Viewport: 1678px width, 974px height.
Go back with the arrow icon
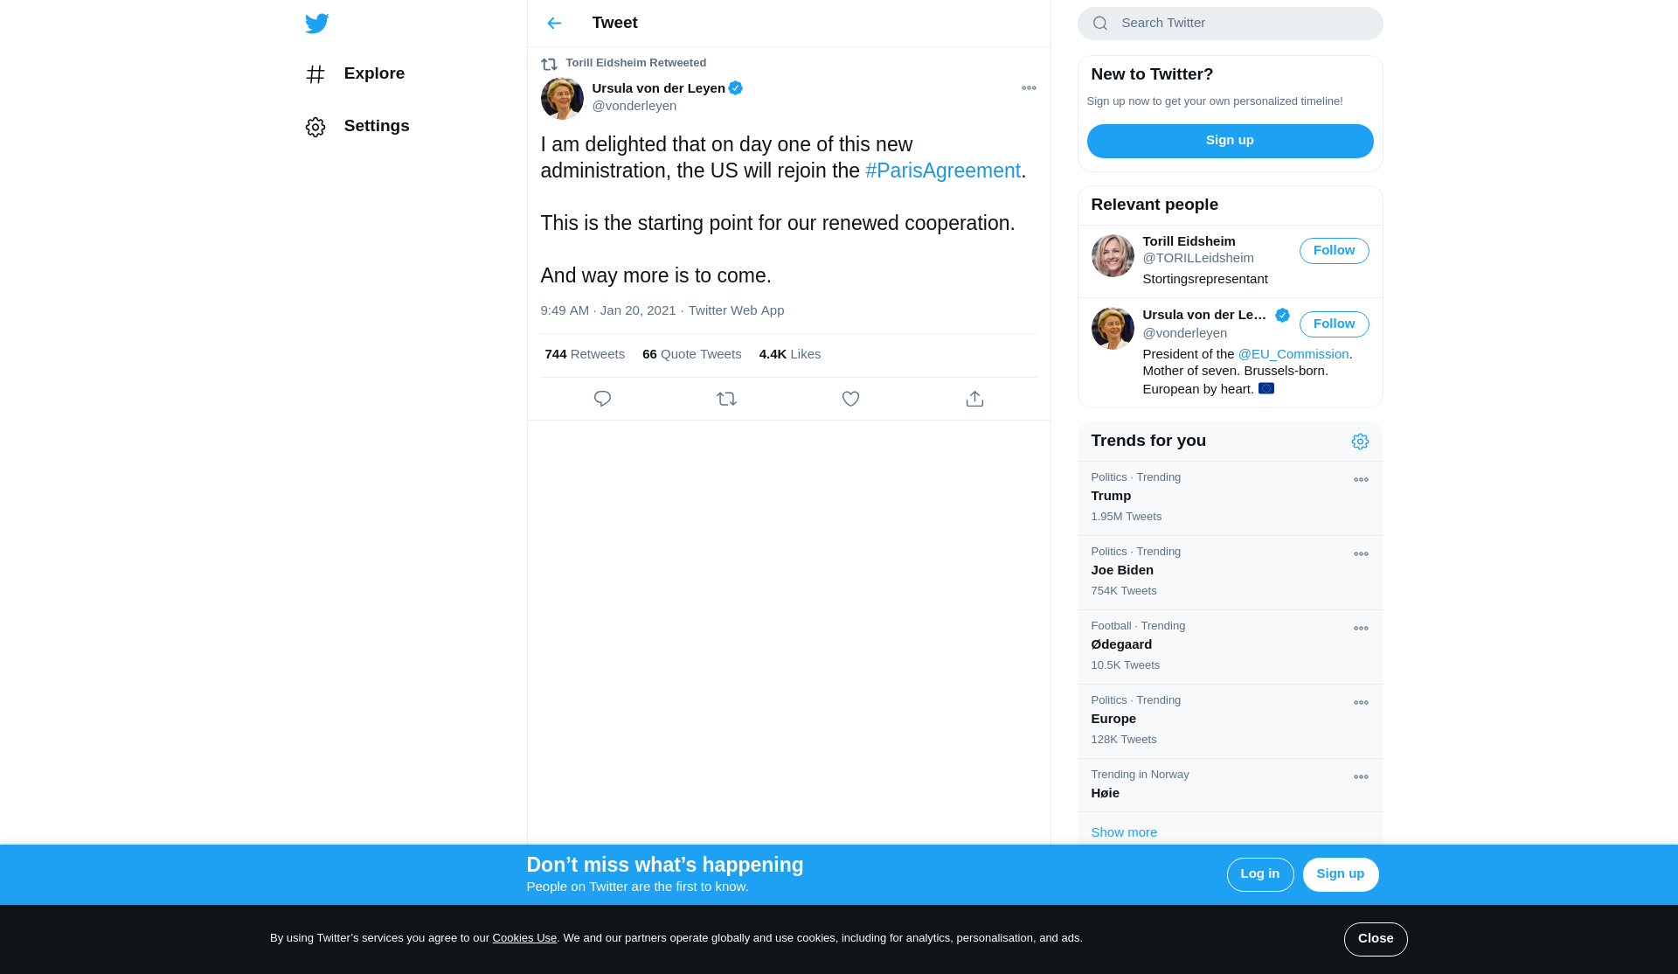pyautogui.click(x=554, y=24)
